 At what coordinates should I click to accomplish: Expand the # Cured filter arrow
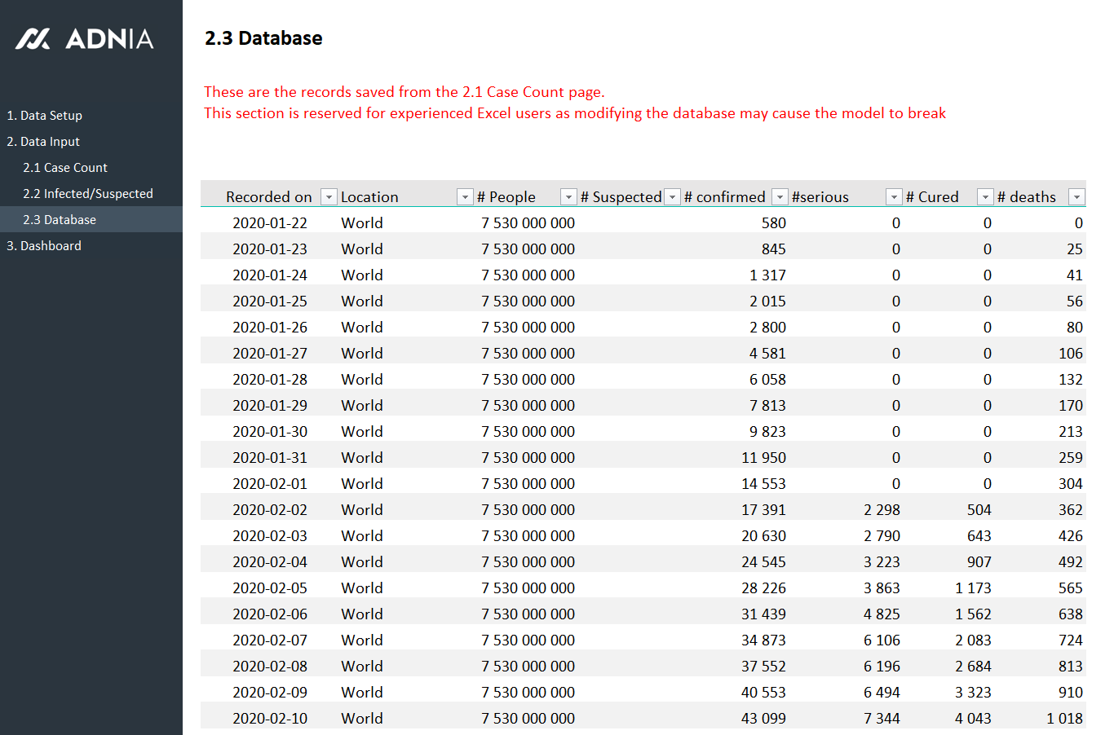(x=985, y=197)
